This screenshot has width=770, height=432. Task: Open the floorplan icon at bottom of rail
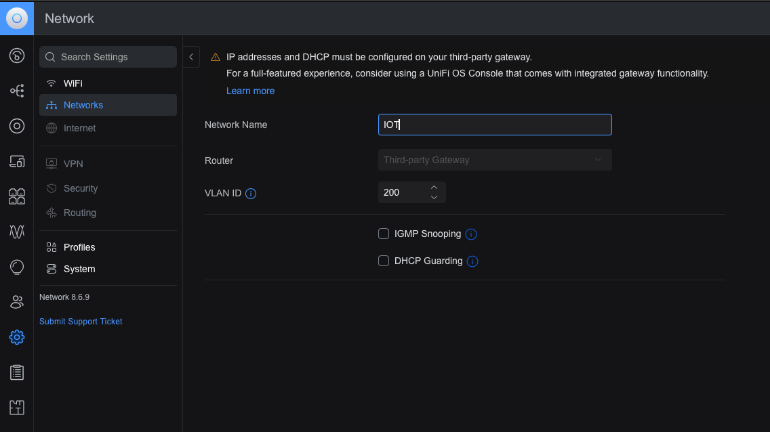[x=17, y=408]
